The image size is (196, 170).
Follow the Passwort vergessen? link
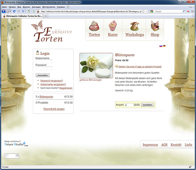pos(52,81)
